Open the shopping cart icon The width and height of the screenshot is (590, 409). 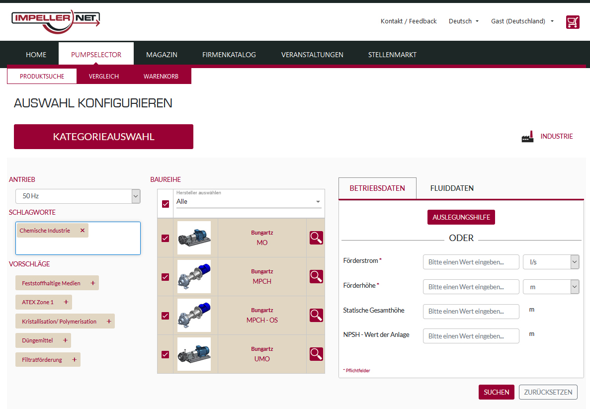pyautogui.click(x=573, y=22)
